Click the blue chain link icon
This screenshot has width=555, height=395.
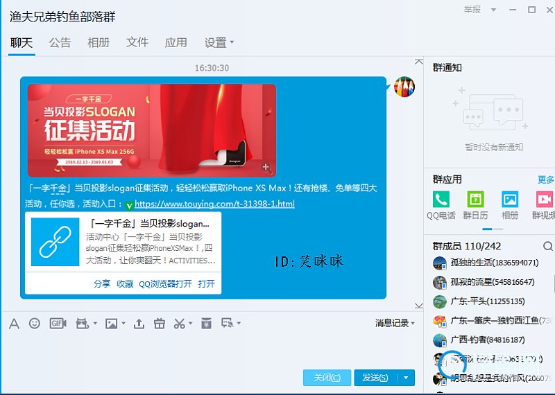pyautogui.click(x=55, y=242)
